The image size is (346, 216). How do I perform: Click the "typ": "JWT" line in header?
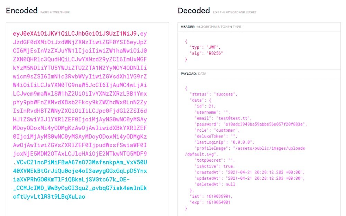[205, 47]
